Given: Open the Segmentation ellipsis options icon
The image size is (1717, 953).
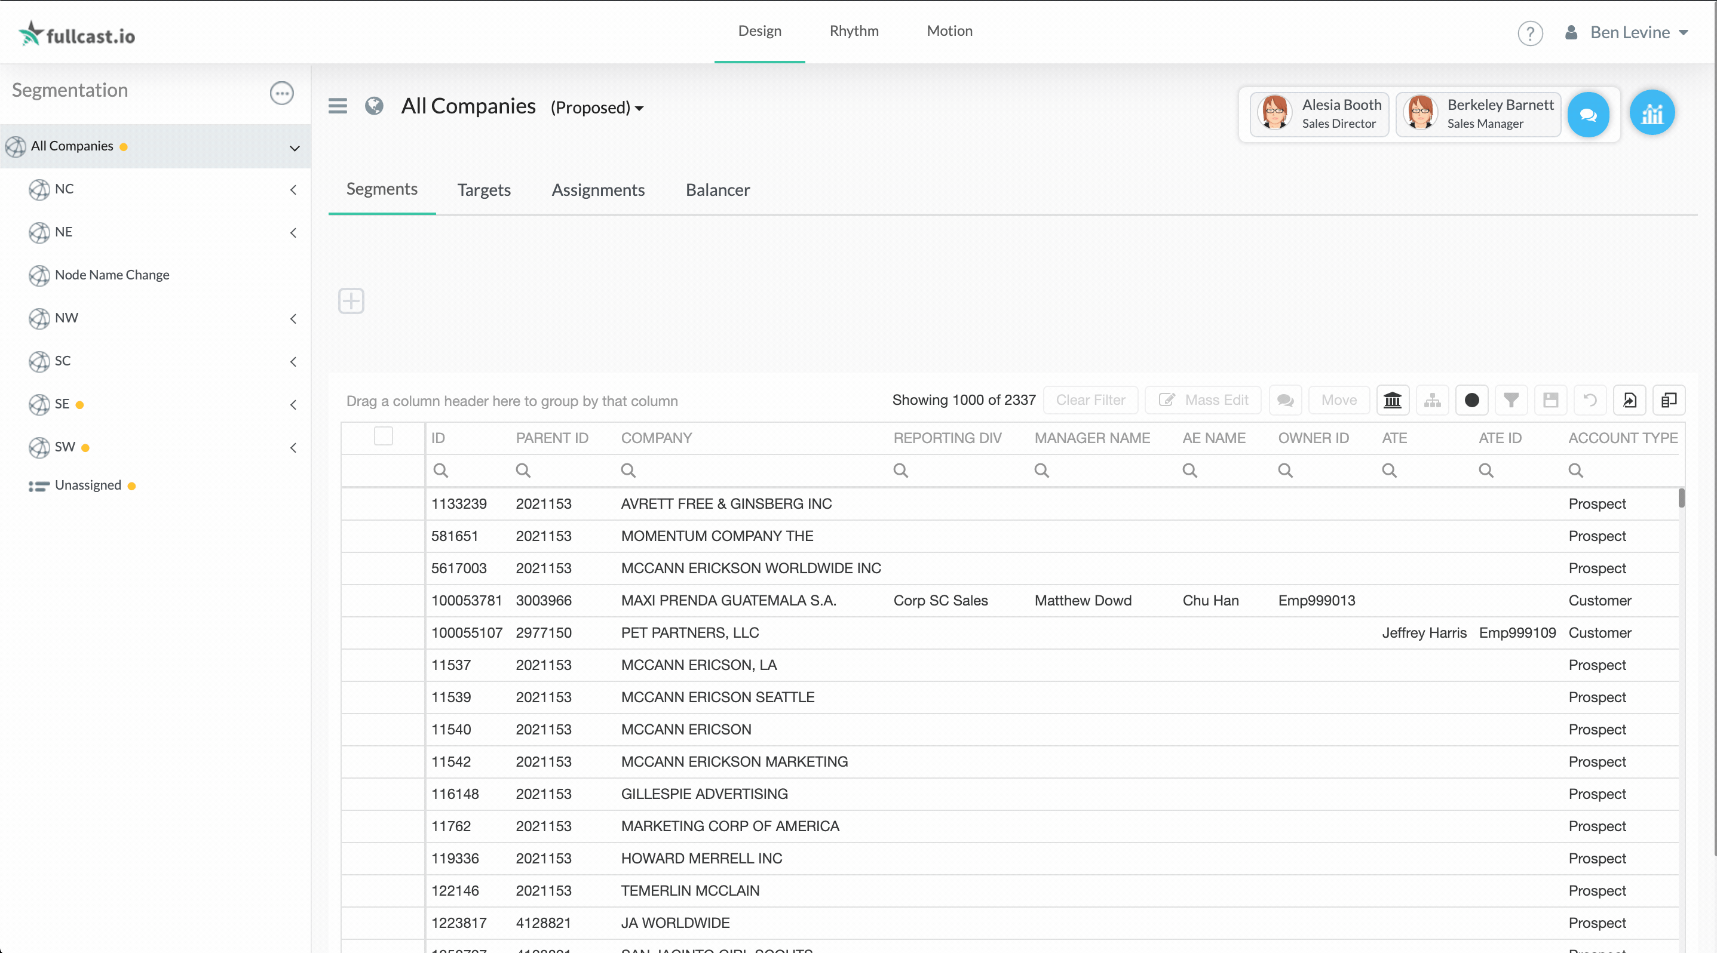Looking at the screenshot, I should (x=281, y=93).
